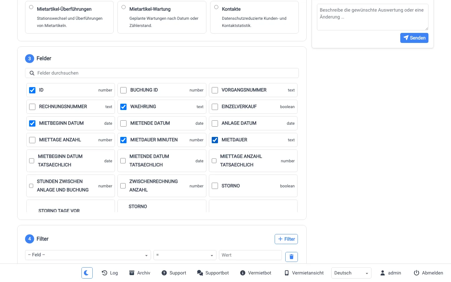Click the admin user icon

[382, 273]
